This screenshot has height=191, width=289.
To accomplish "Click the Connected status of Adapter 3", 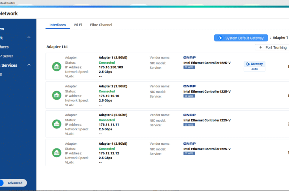I will 107,120.
